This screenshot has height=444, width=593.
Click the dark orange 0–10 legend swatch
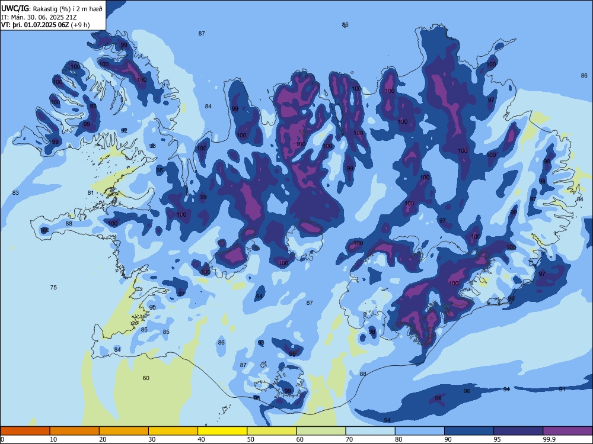pos(25,431)
